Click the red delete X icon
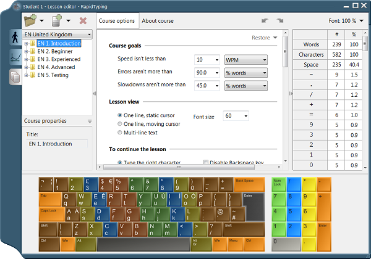The height and width of the screenshot is (259, 371). (x=83, y=21)
